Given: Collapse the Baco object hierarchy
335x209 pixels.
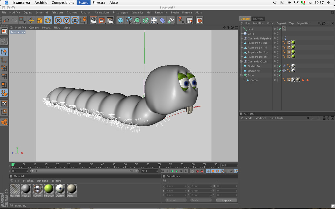Looking at the screenshot, I should pos(241,75).
